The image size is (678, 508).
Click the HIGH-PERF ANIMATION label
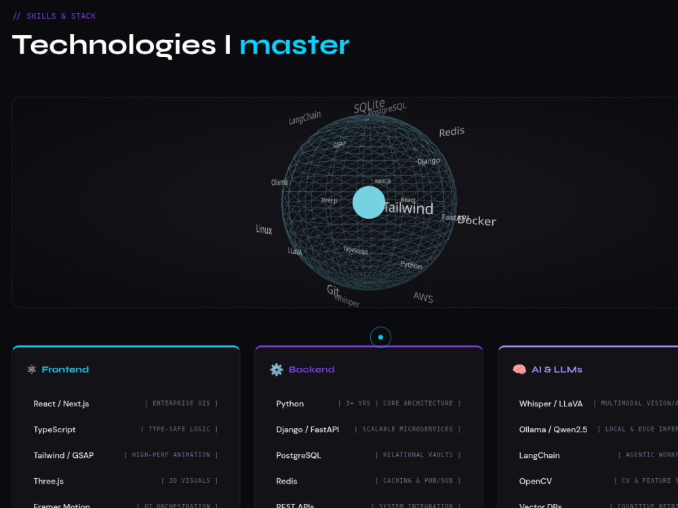(171, 455)
